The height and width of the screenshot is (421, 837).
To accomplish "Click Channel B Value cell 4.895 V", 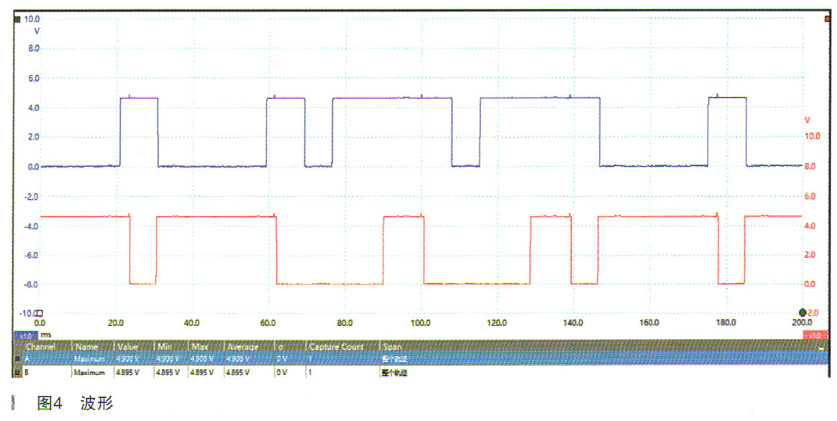I will 127,373.
